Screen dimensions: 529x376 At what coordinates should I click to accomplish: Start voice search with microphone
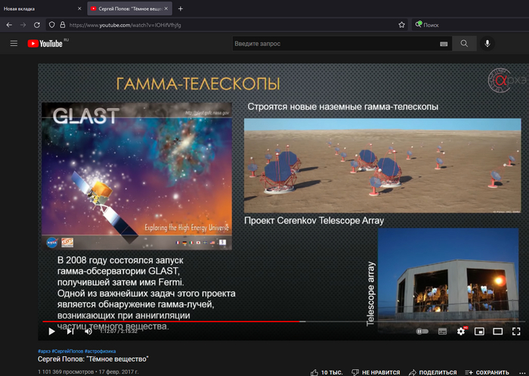point(487,44)
